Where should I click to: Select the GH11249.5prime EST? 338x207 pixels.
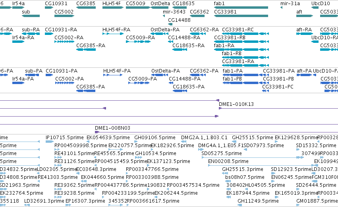[239, 205]
